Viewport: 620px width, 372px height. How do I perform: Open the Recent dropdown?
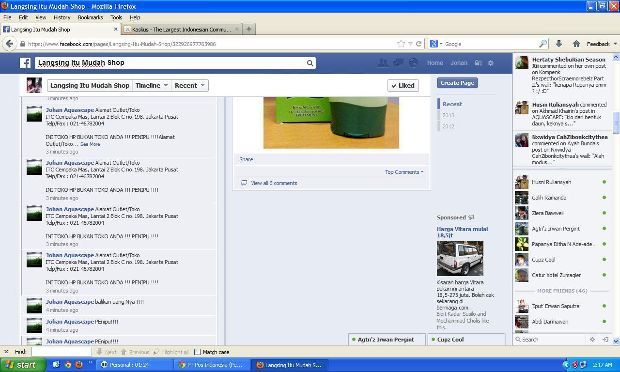[189, 85]
